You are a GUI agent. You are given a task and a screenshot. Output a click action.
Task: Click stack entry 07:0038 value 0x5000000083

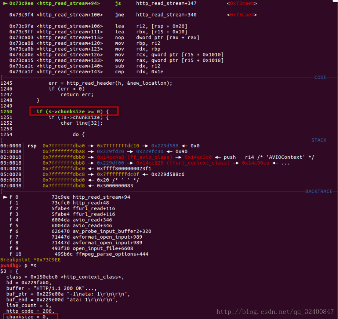[x=115, y=186]
